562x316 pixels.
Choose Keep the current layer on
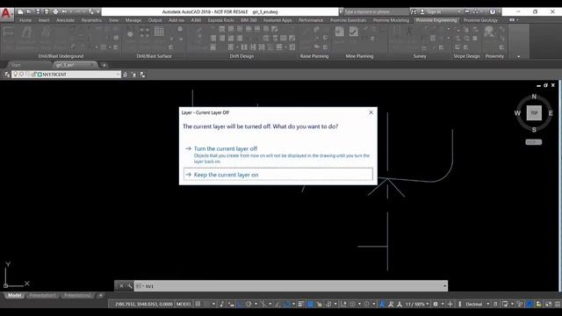click(278, 175)
